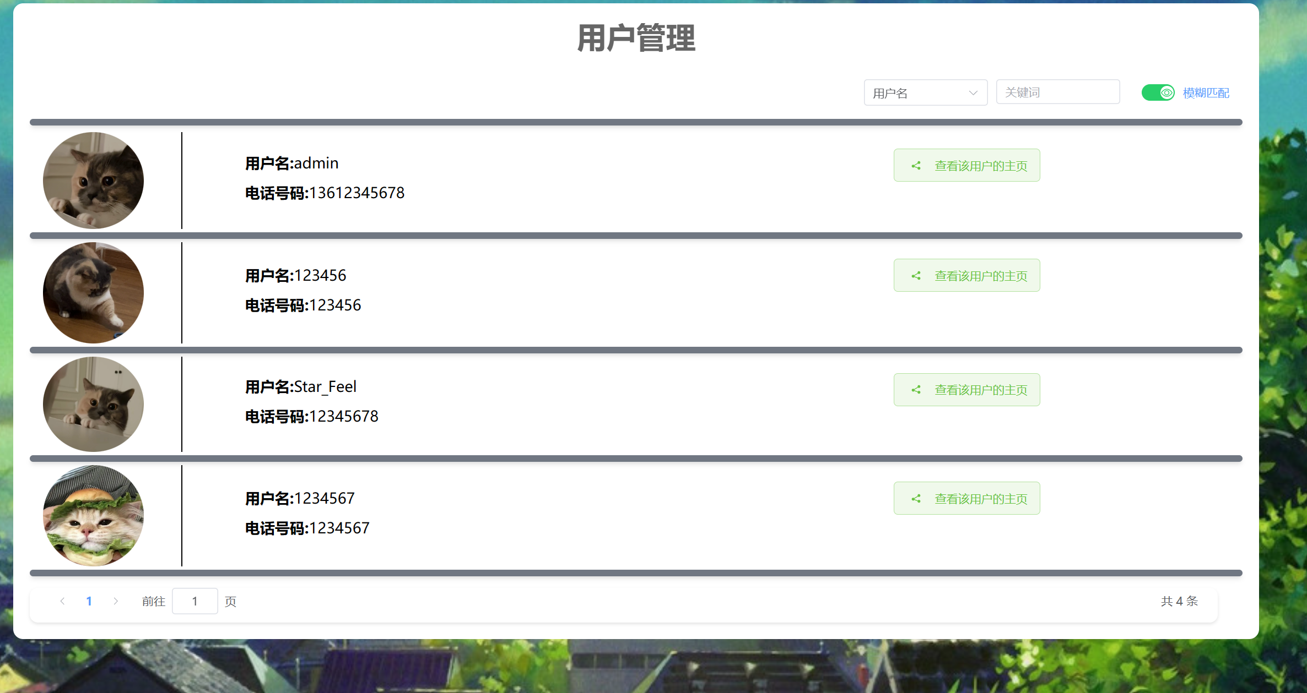Click Star_Feel's cat avatar picture
The image size is (1307, 693).
click(x=93, y=405)
